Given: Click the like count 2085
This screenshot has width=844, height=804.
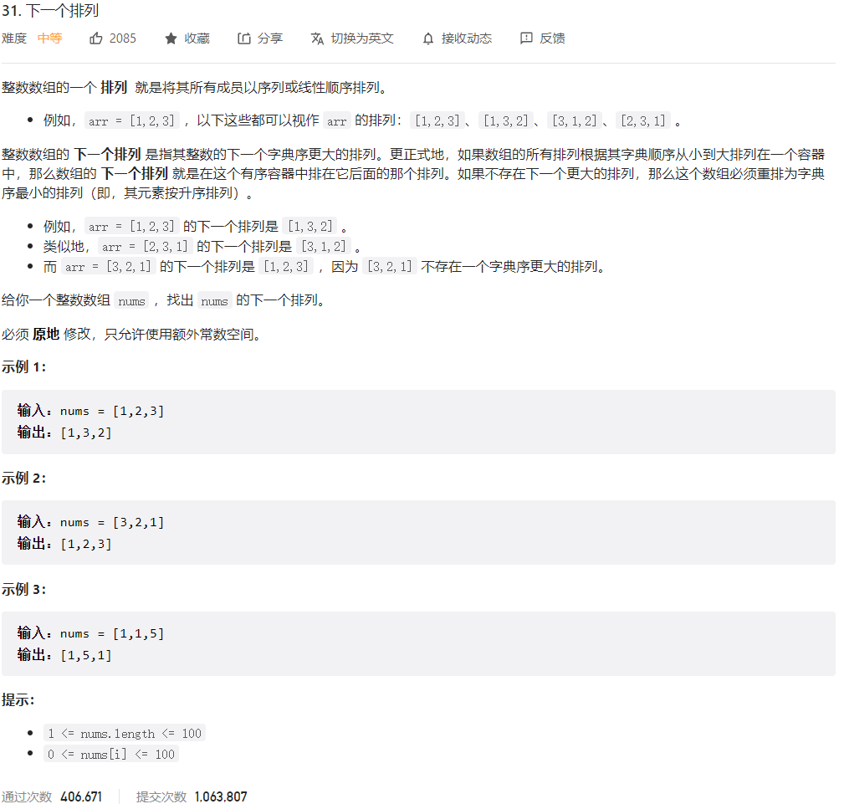Looking at the screenshot, I should pyautogui.click(x=123, y=38).
